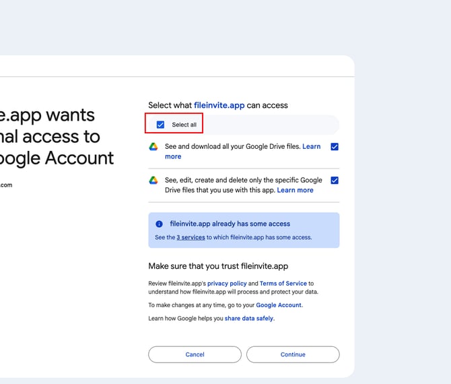
Task: Open fileinvite.app's privacy policy link
Action: click(x=227, y=284)
